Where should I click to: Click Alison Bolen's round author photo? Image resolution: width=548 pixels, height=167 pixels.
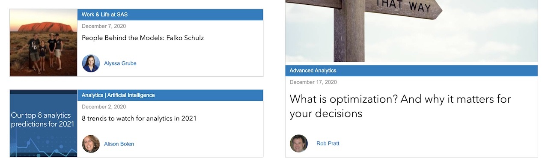pos(91,144)
